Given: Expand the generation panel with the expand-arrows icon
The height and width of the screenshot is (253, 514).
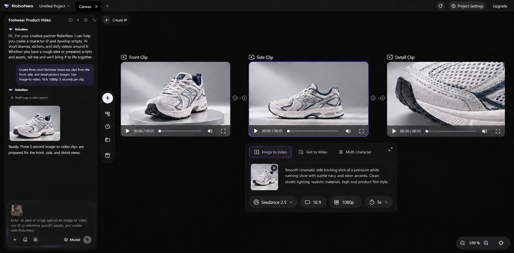Looking at the screenshot, I should coord(390,149).
